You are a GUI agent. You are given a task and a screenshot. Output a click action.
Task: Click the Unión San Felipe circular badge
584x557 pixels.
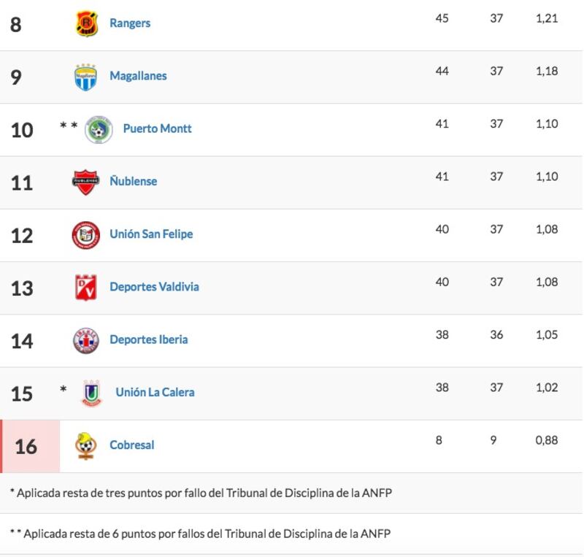tap(85, 235)
